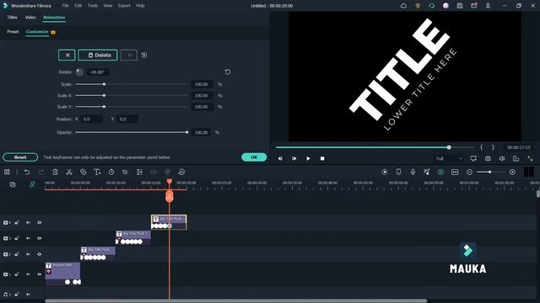540x303 pixels.
Task: Click the OK button
Action: click(x=254, y=157)
